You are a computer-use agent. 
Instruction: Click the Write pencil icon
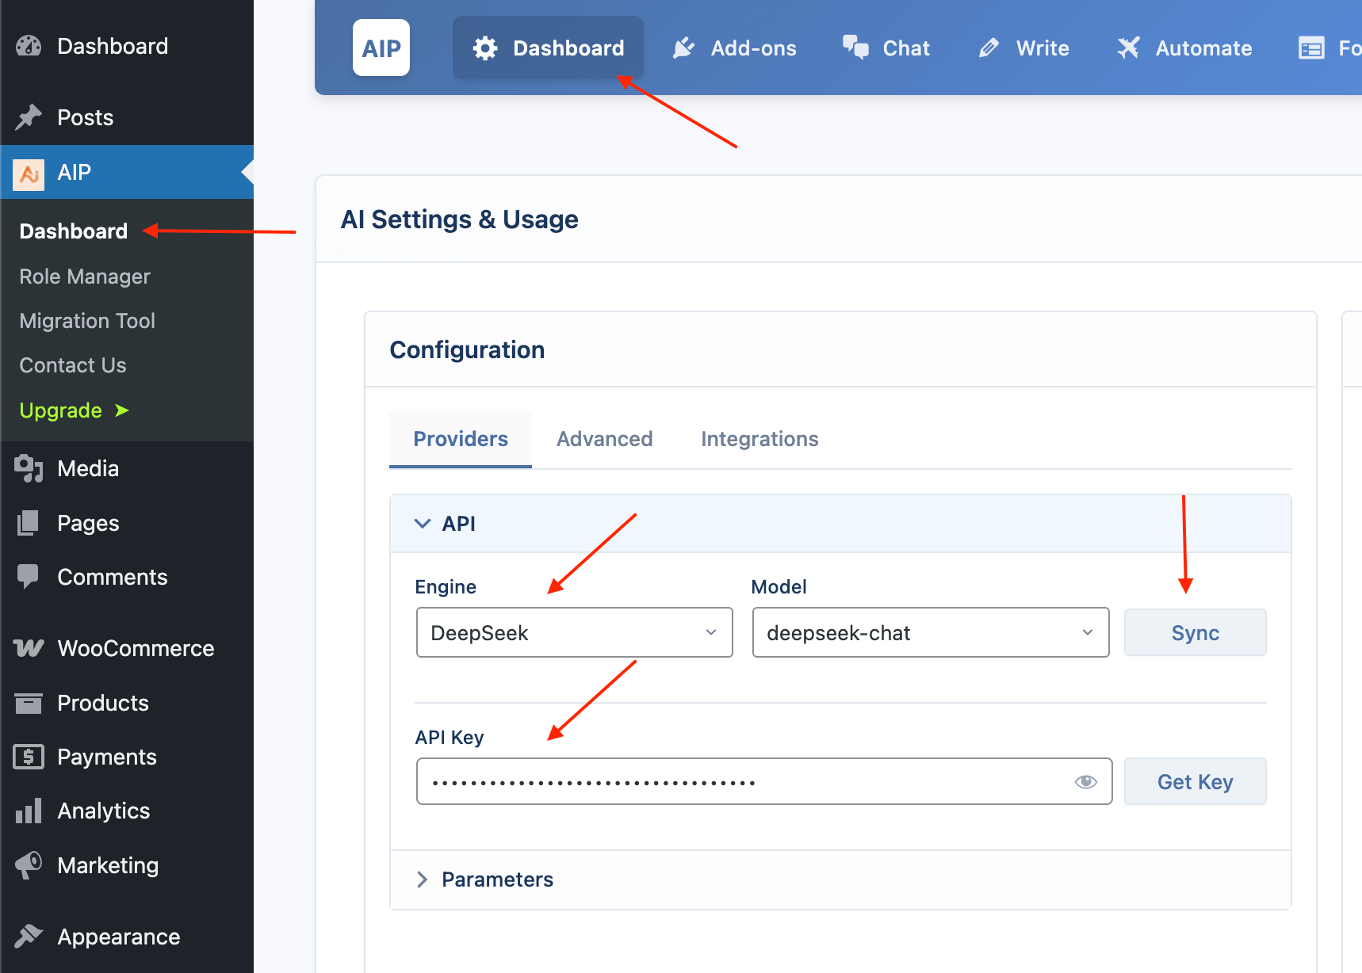tap(989, 48)
